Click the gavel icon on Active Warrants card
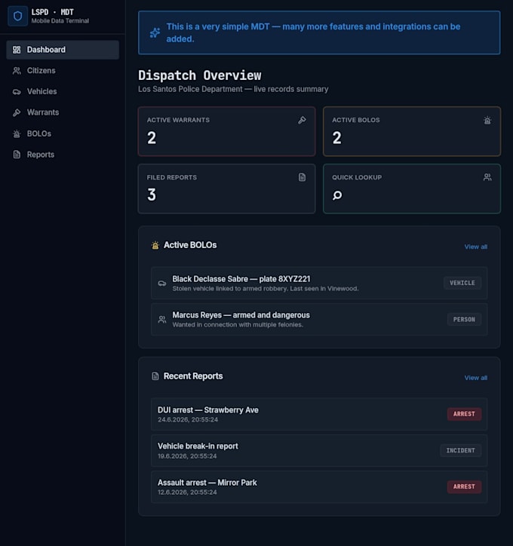 [x=303, y=120]
